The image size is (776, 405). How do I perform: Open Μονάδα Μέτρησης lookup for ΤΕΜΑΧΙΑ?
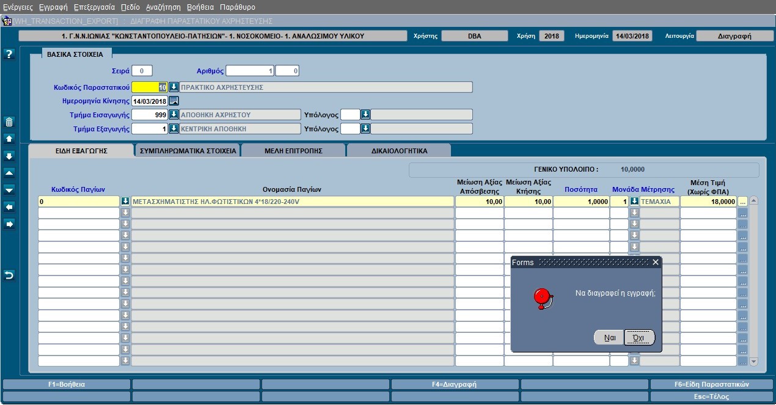(634, 201)
